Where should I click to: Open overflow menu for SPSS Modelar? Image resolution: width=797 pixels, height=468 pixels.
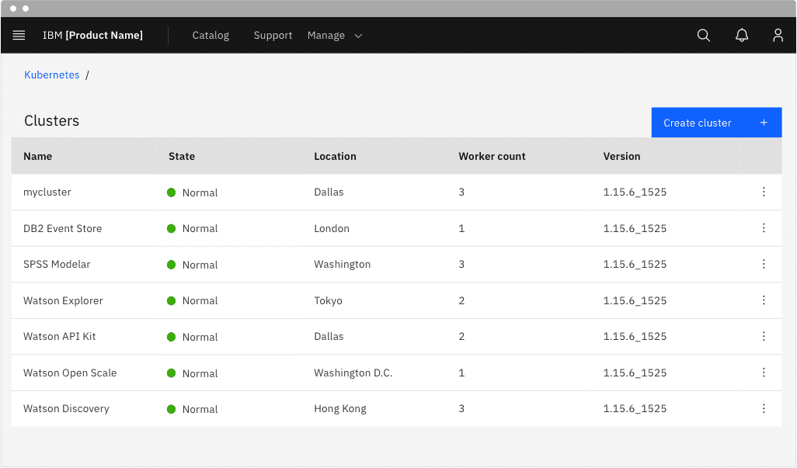[764, 264]
